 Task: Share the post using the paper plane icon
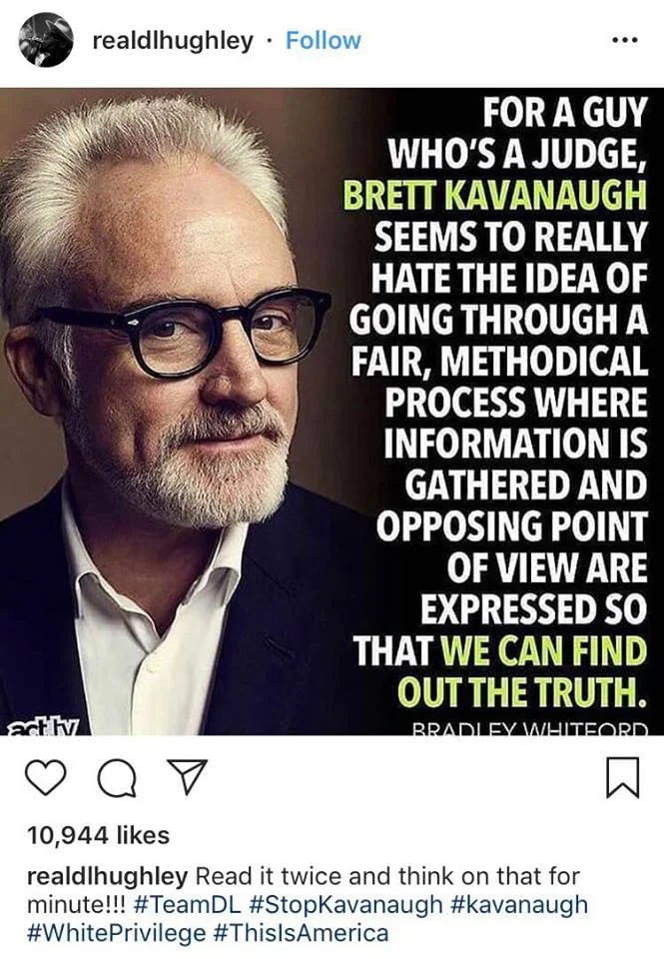[188, 777]
